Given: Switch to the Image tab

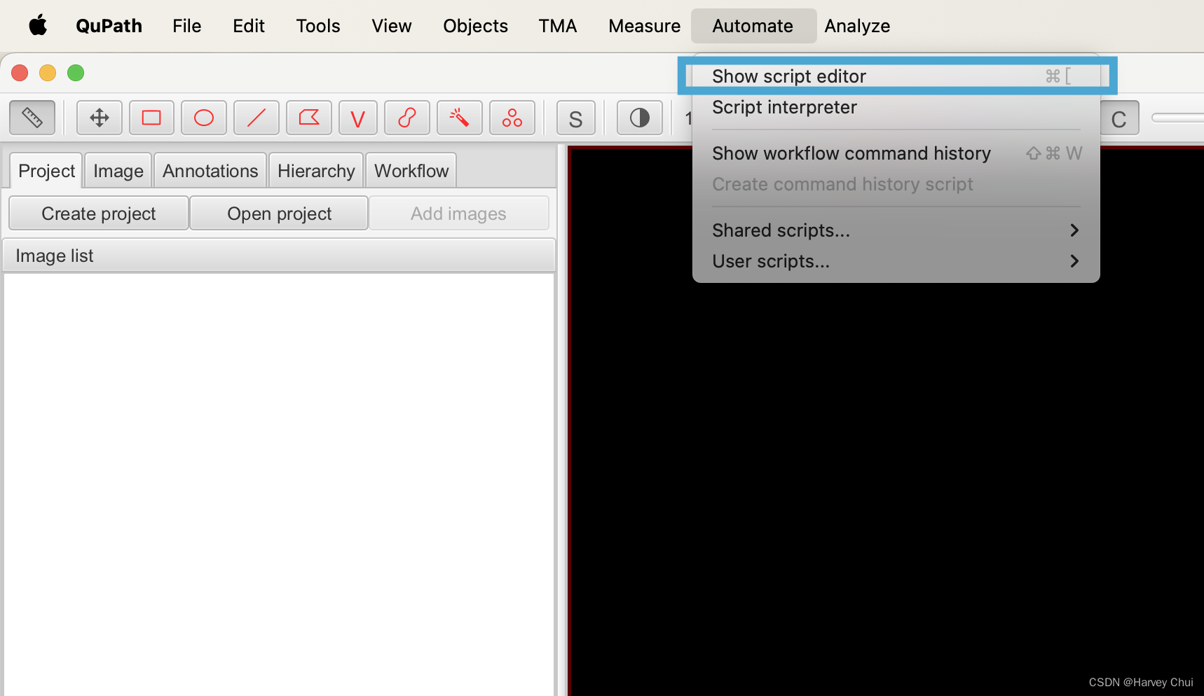Looking at the screenshot, I should tap(118, 171).
